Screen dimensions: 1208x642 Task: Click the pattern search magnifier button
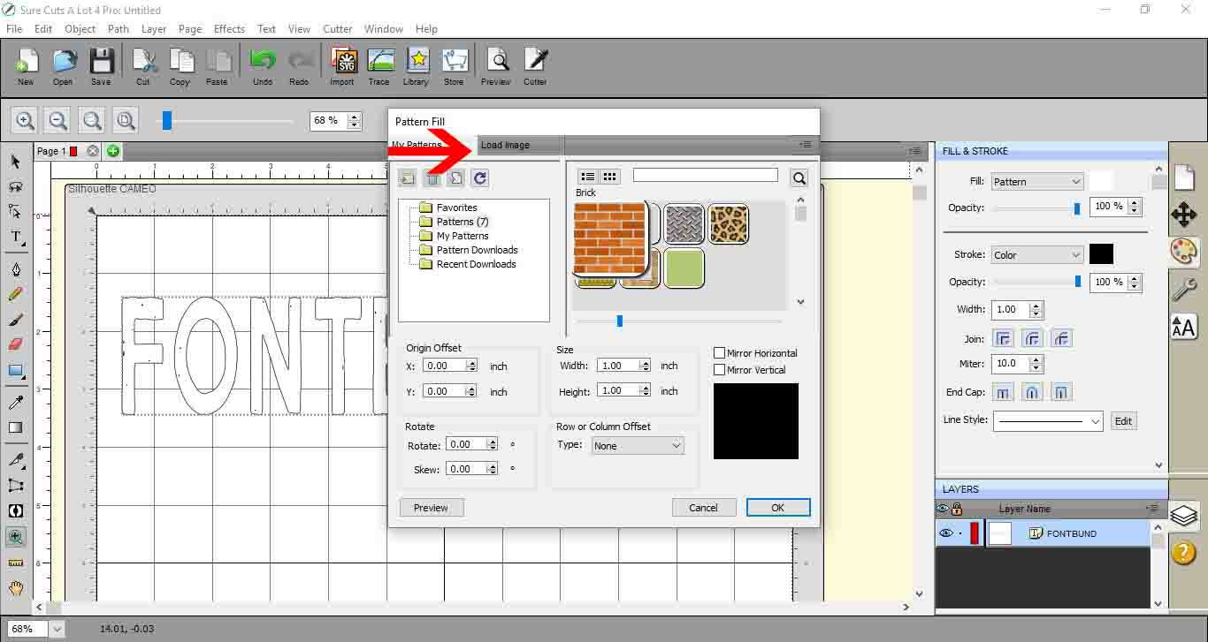coord(799,177)
